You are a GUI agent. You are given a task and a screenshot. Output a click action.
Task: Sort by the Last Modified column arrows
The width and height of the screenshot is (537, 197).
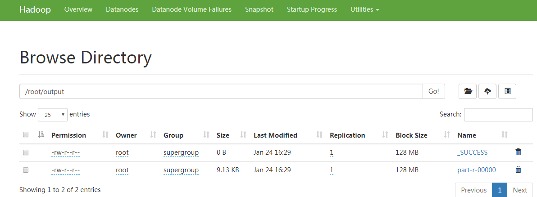319,135
